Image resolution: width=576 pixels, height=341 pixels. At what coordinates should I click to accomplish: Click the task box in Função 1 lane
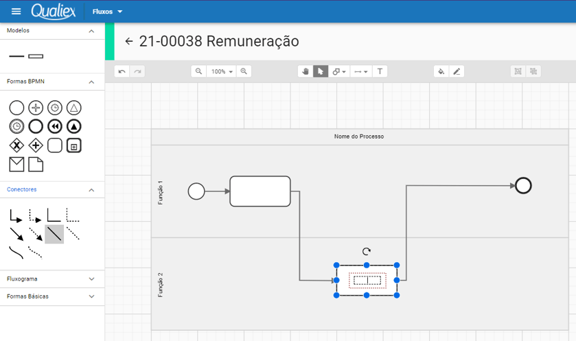260,191
